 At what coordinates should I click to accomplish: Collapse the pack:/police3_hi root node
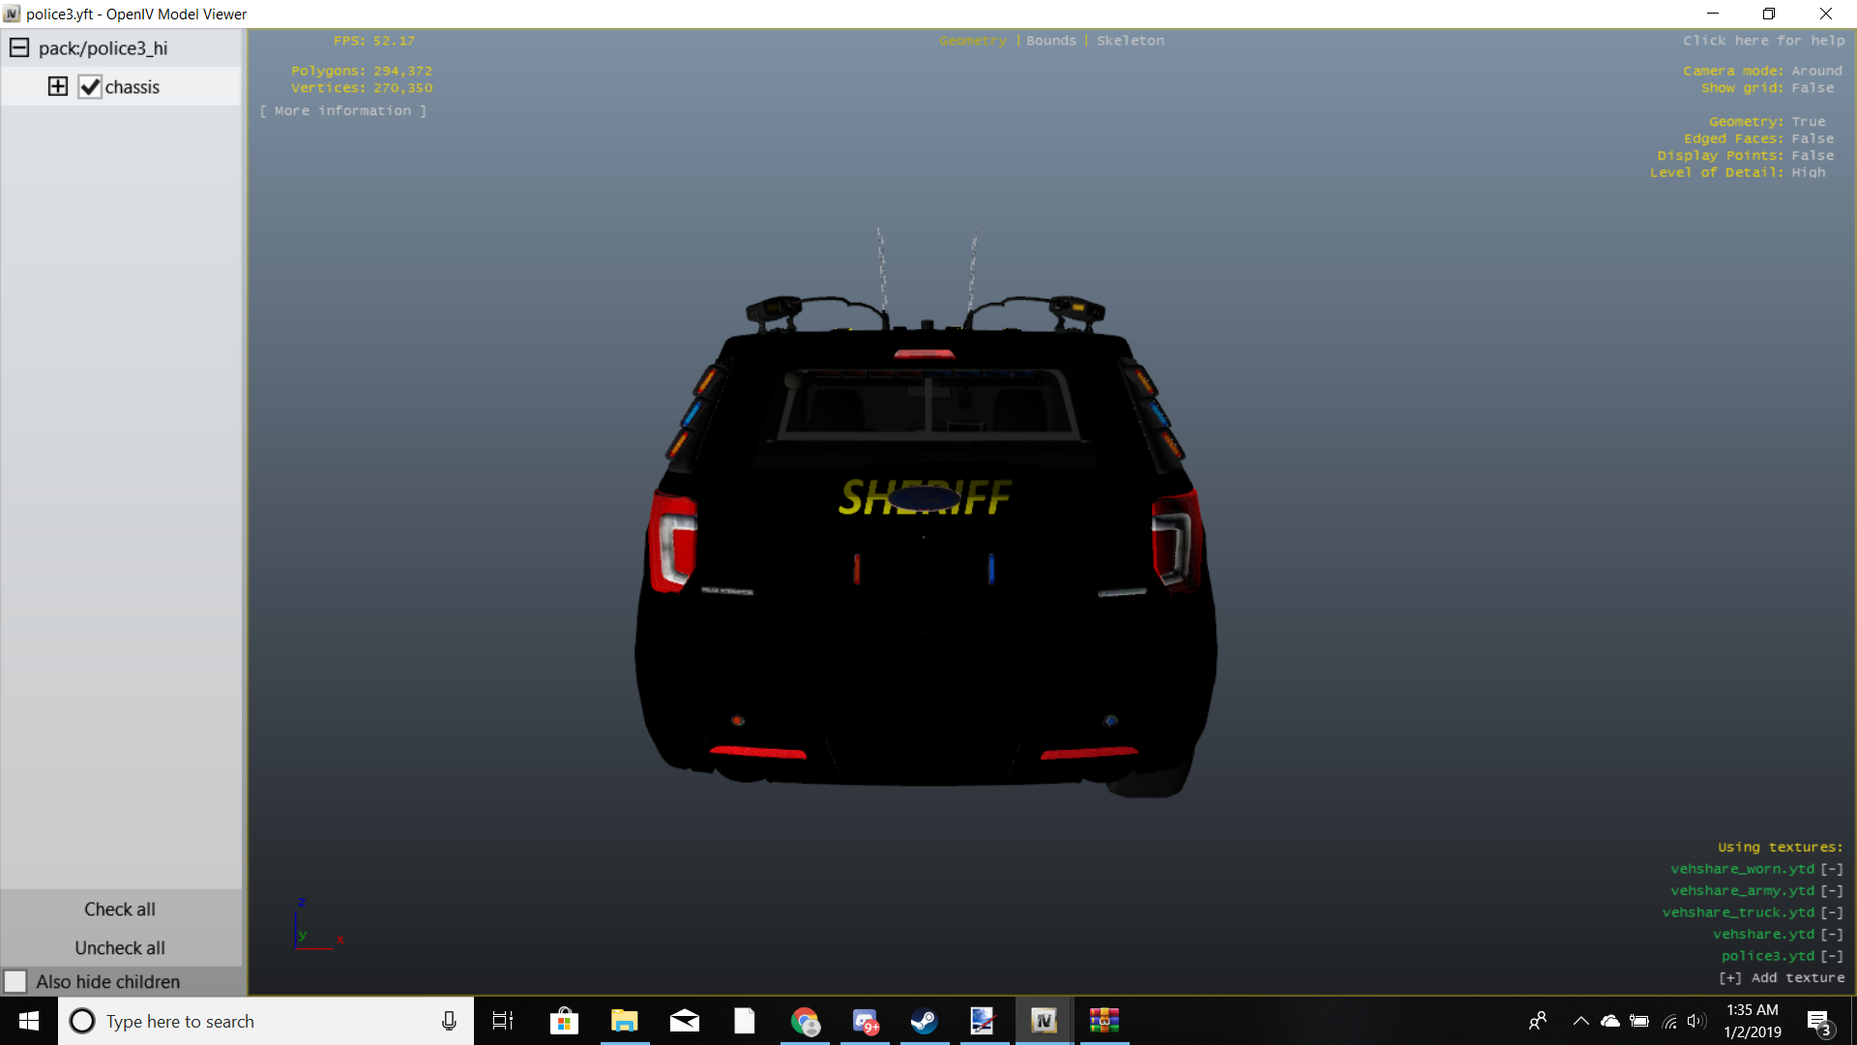point(19,48)
